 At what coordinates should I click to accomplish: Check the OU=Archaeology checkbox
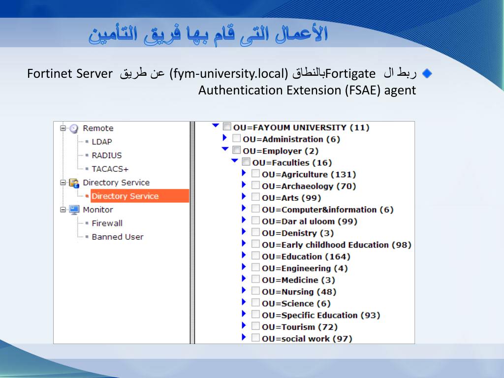click(x=255, y=185)
